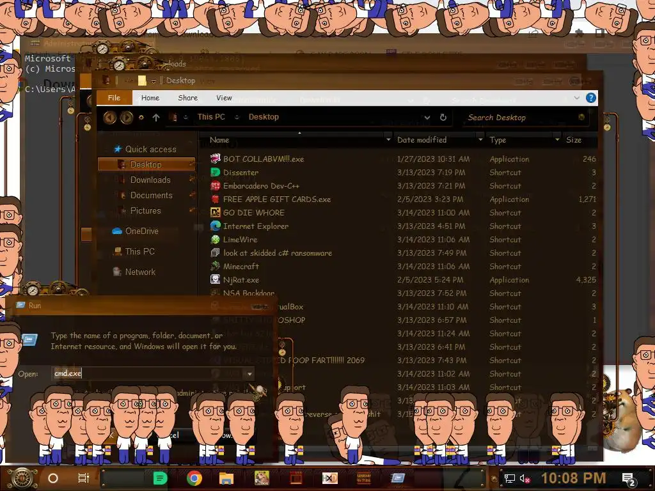Click the Run taskbar icon
The image size is (655, 491).
397,478
